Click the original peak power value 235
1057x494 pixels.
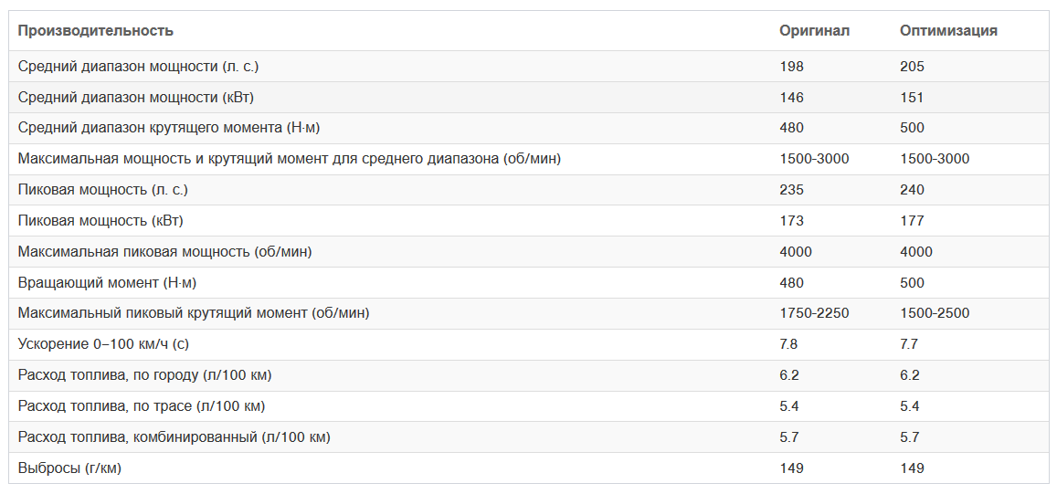pos(791,190)
